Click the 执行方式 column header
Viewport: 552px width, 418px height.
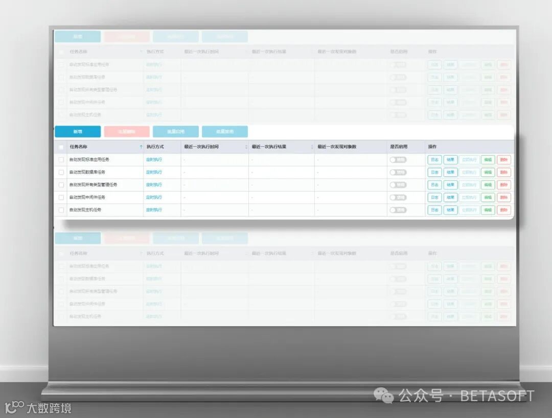click(x=155, y=147)
